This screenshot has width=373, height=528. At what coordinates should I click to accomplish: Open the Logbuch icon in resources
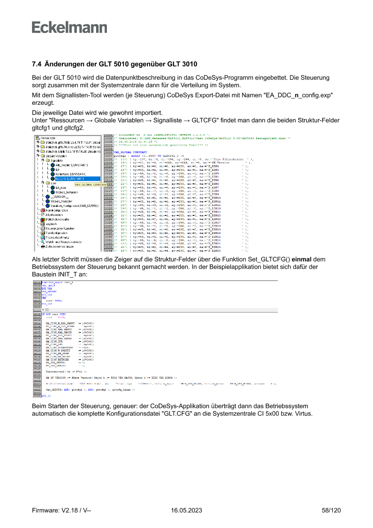coord(42,224)
